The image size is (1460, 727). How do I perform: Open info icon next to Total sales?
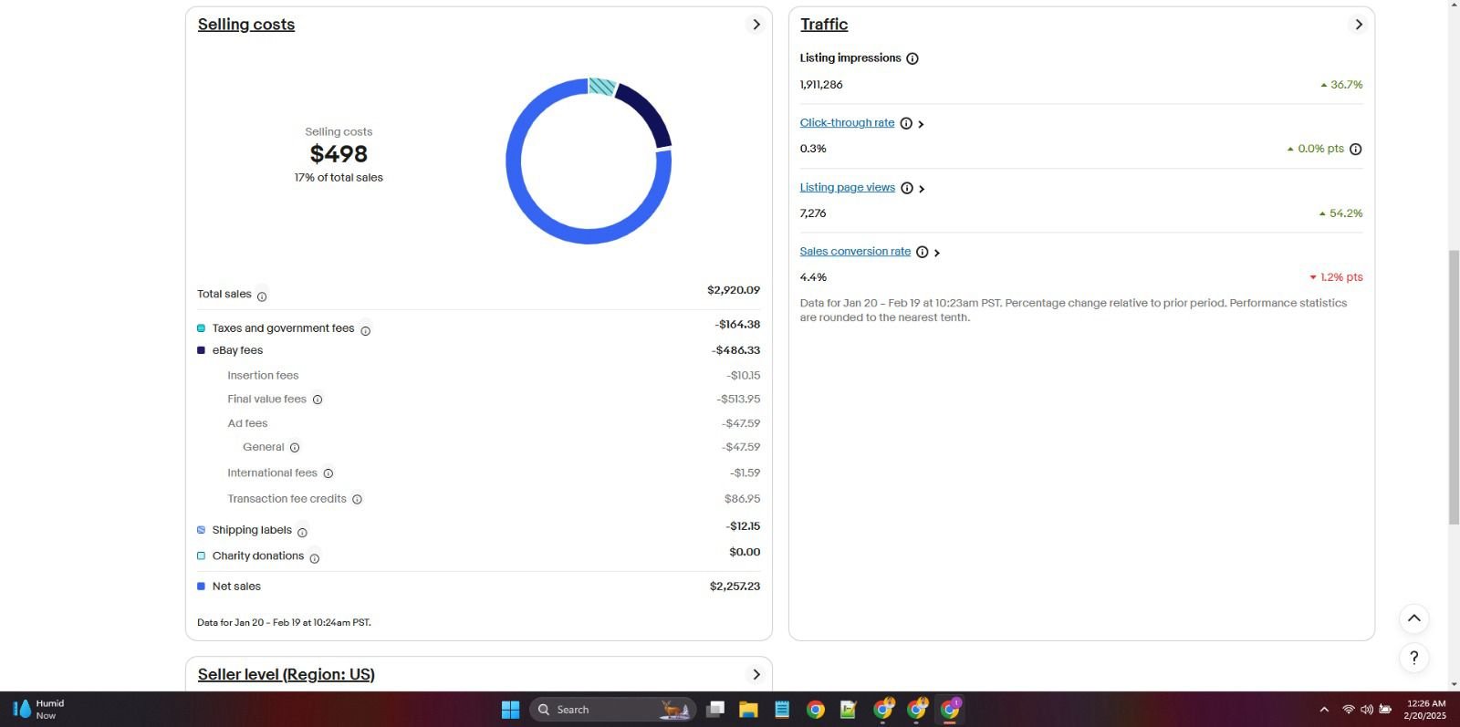(x=262, y=296)
